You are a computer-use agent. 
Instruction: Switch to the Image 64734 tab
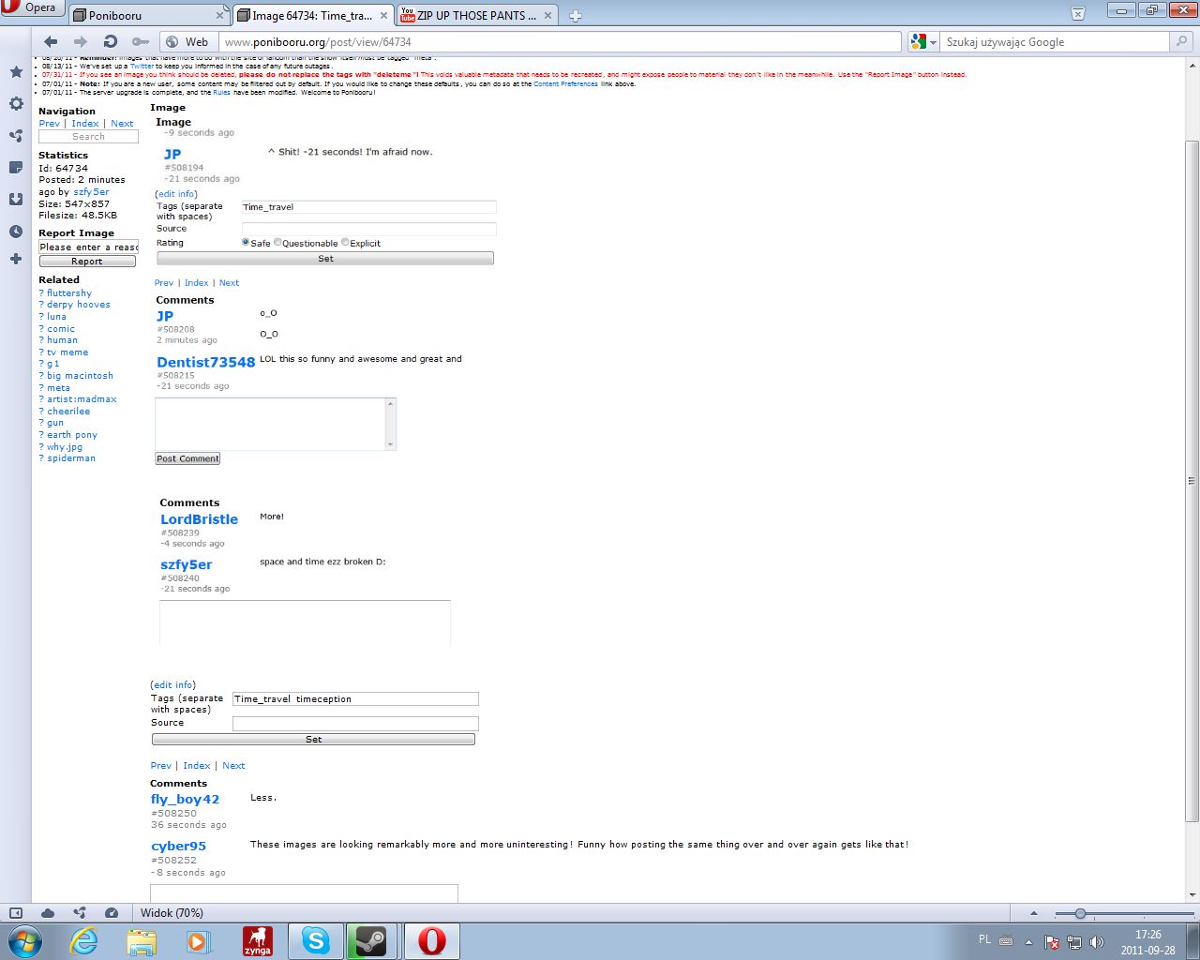point(313,16)
